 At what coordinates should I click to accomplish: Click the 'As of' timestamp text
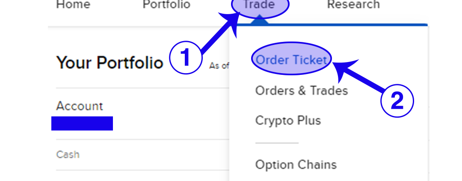click(219, 66)
